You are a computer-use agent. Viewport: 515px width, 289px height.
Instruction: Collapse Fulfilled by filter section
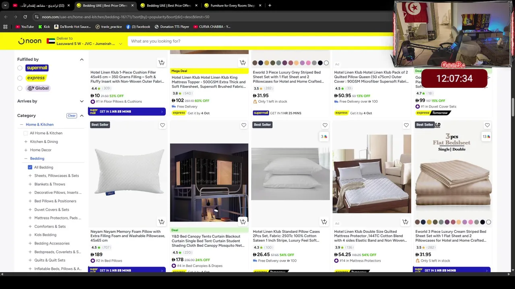[82, 59]
